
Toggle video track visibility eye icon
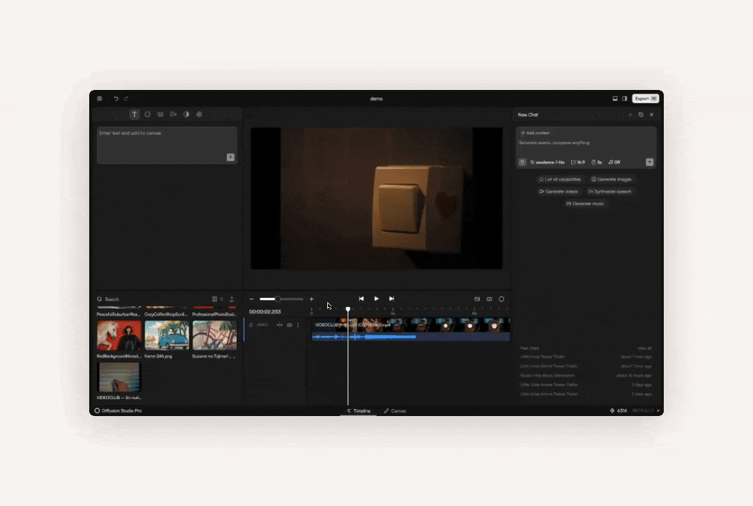(x=289, y=325)
